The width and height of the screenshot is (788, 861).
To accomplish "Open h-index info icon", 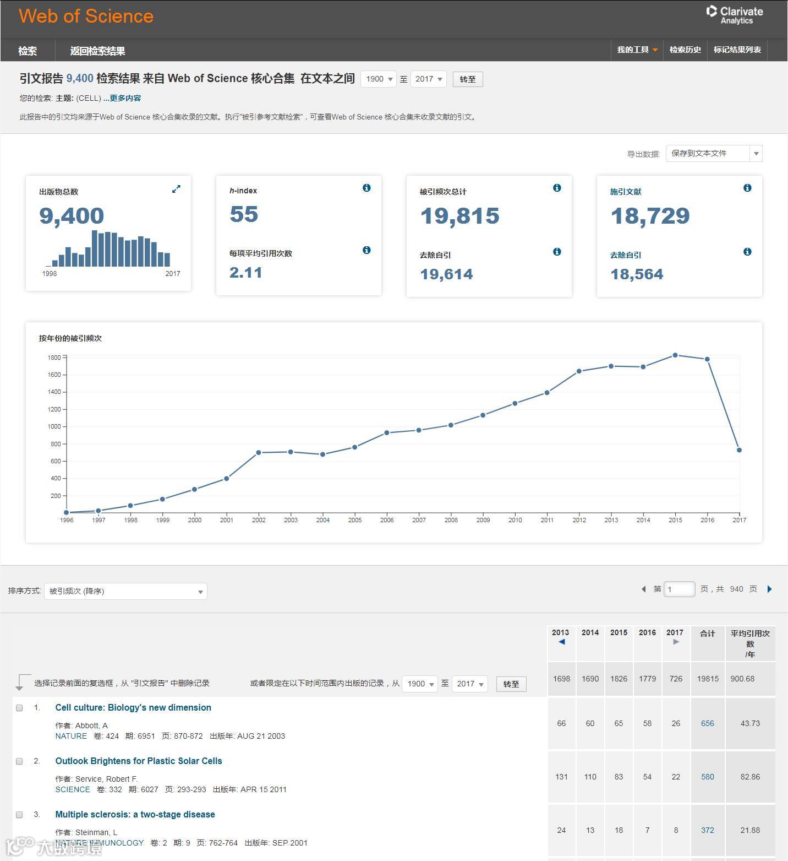I will pos(366,188).
